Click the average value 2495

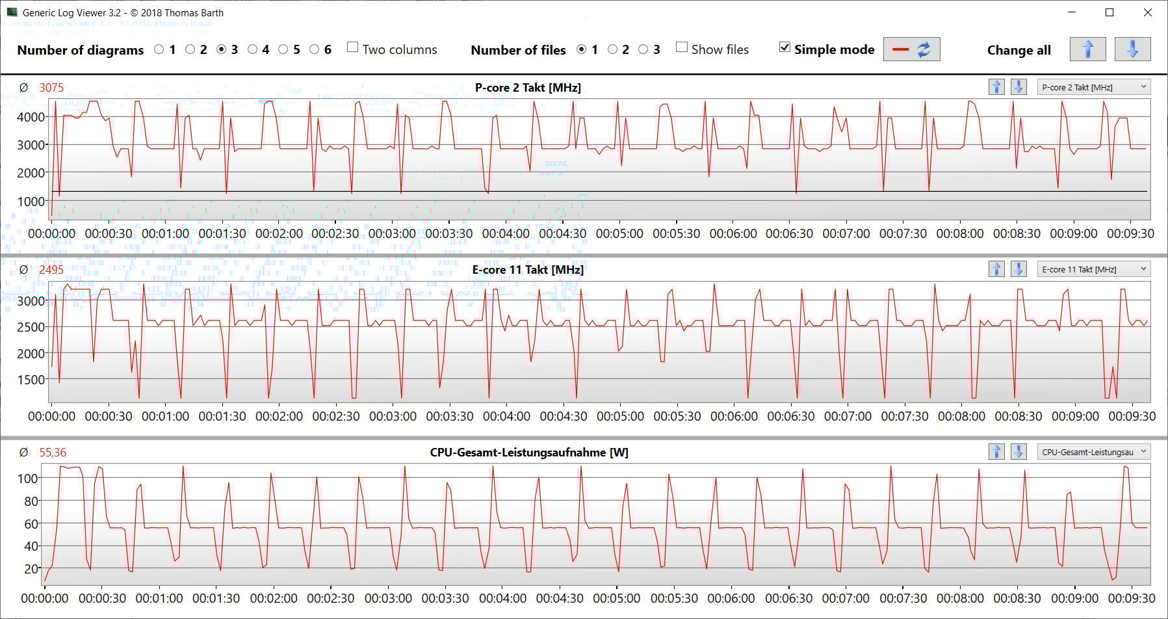point(51,269)
